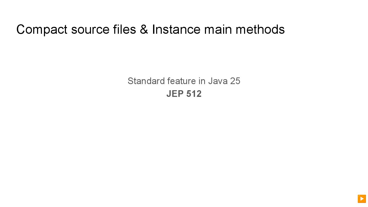368x207 pixels.
Task: Click the word 'main' in title
Action: click(218, 29)
